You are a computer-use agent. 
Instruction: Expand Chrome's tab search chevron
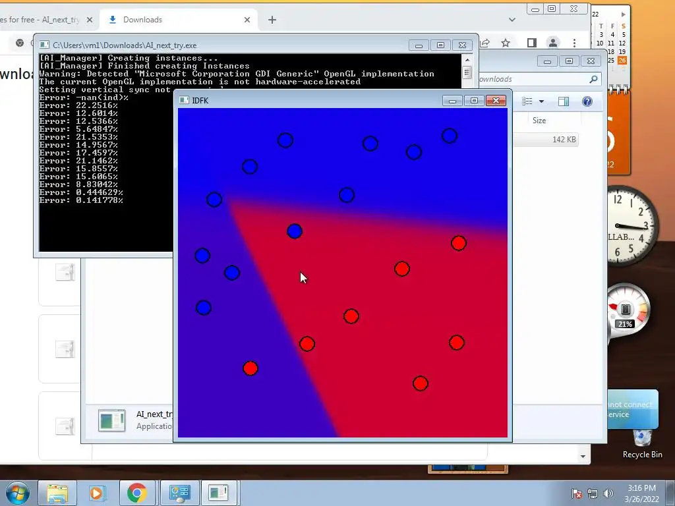tap(512, 20)
